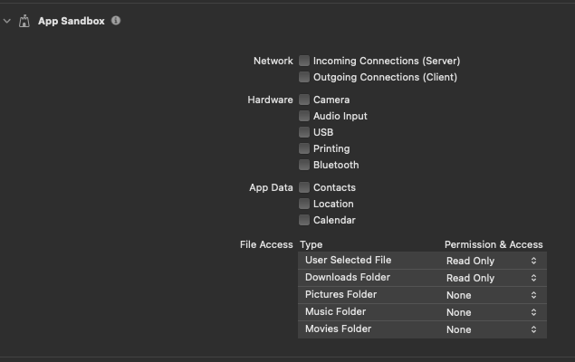Open Pictures Folder permission popup

(492, 295)
